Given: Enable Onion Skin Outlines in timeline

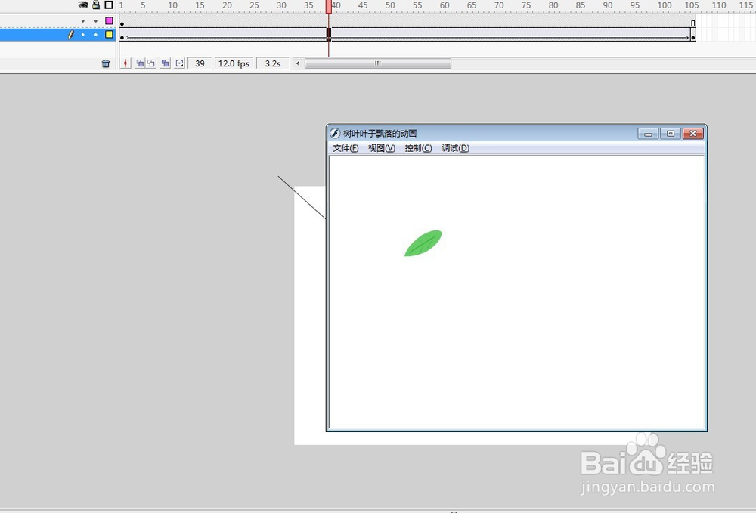Looking at the screenshot, I should point(151,63).
